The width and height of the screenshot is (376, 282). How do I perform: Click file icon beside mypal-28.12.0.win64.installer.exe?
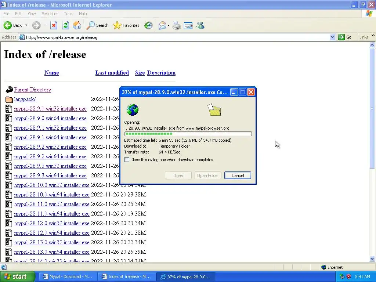[x=9, y=233]
